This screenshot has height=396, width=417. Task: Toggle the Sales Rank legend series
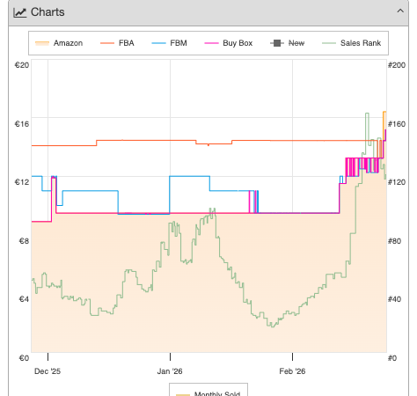click(x=351, y=43)
